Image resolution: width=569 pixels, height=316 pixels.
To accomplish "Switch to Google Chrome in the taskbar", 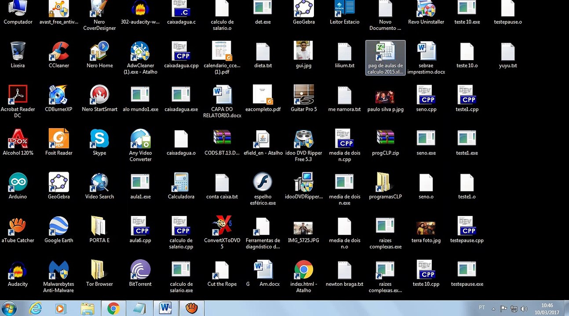I will pos(113,309).
